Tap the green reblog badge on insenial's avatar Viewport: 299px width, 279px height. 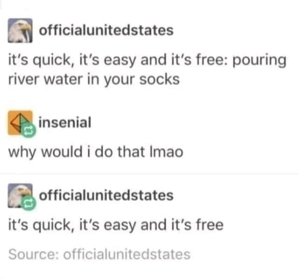pos(28,131)
